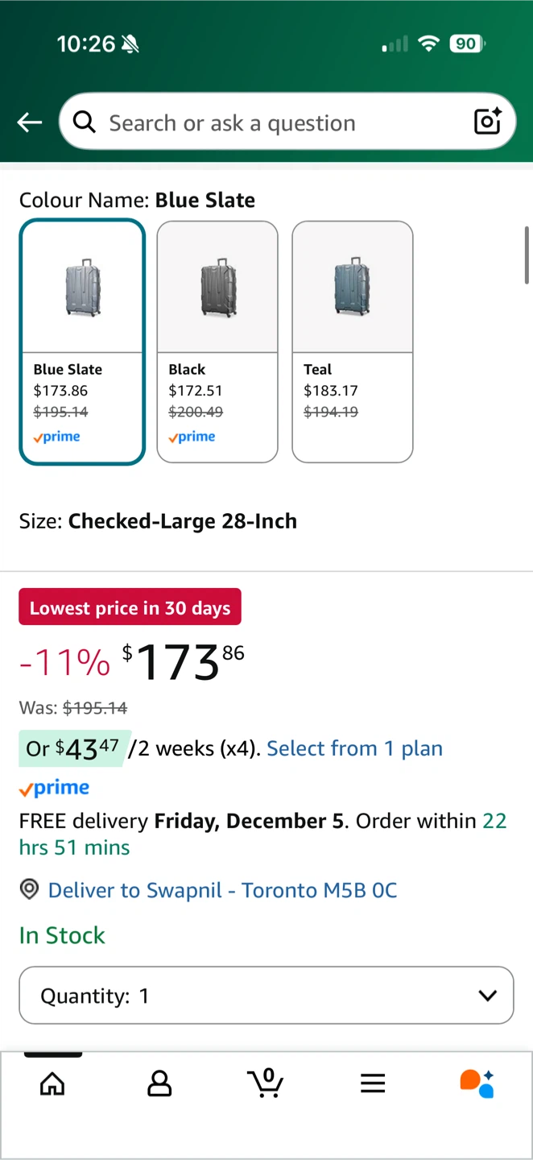Tap the Lowest price in 30 days badge
The height and width of the screenshot is (1160, 533).
tap(130, 607)
